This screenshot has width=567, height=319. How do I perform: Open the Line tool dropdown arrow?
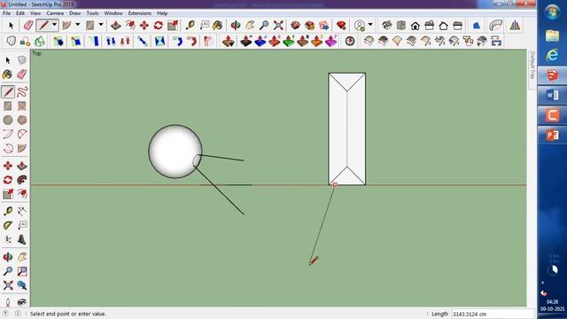click(54, 26)
